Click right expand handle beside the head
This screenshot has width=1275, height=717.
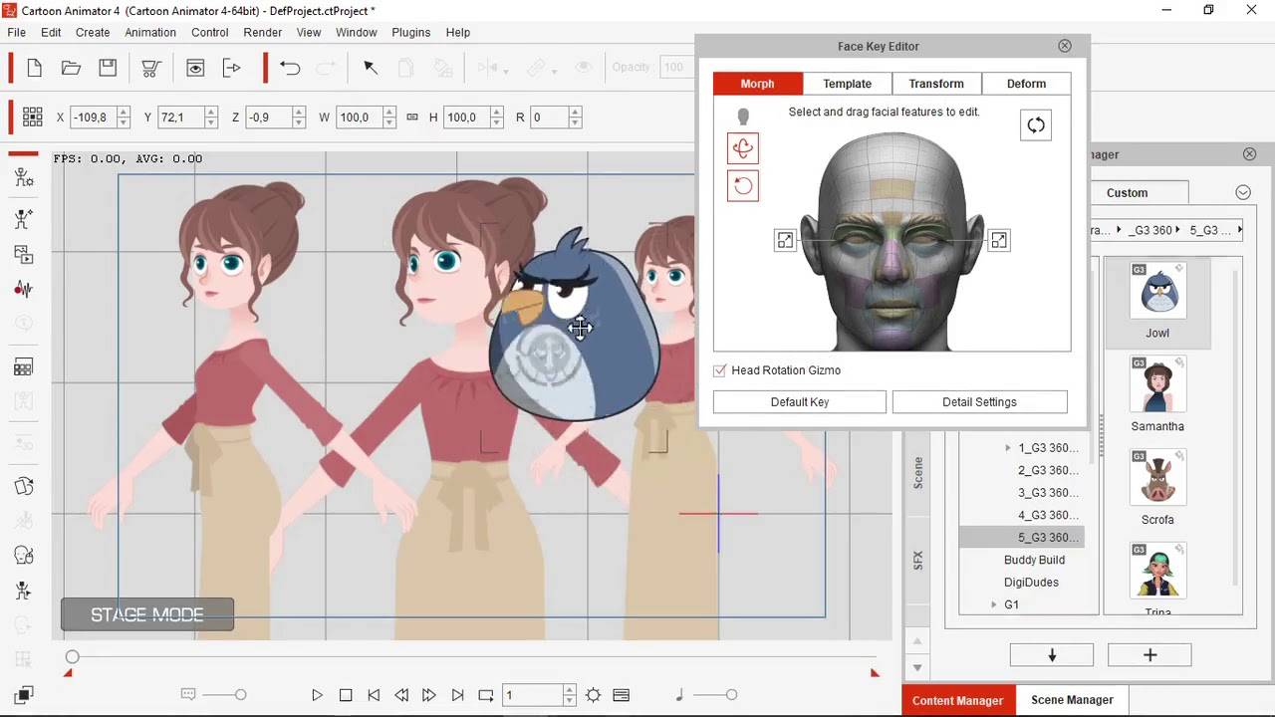point(998,240)
